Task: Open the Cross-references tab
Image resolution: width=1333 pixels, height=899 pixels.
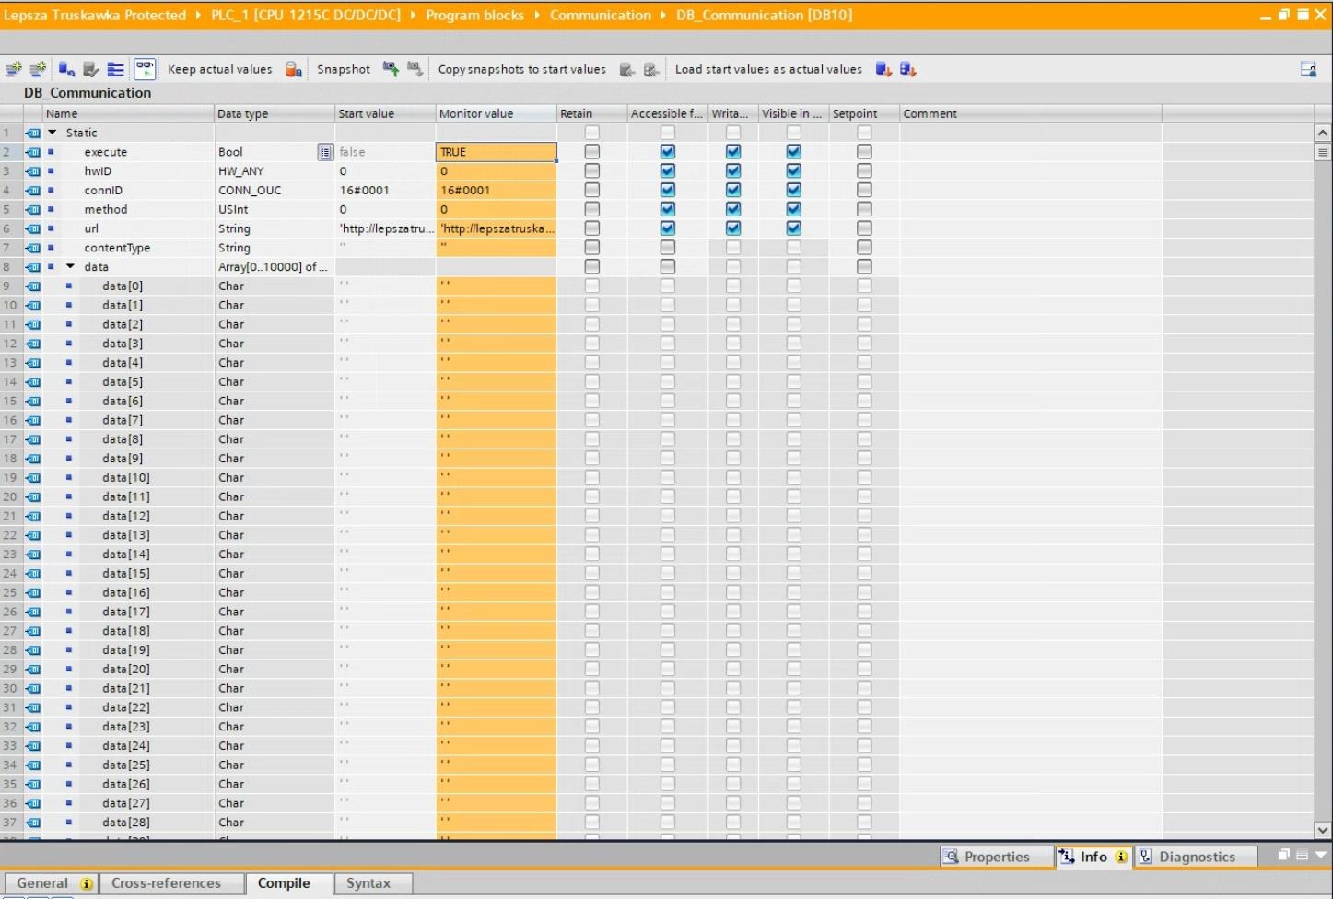Action: pos(166,883)
